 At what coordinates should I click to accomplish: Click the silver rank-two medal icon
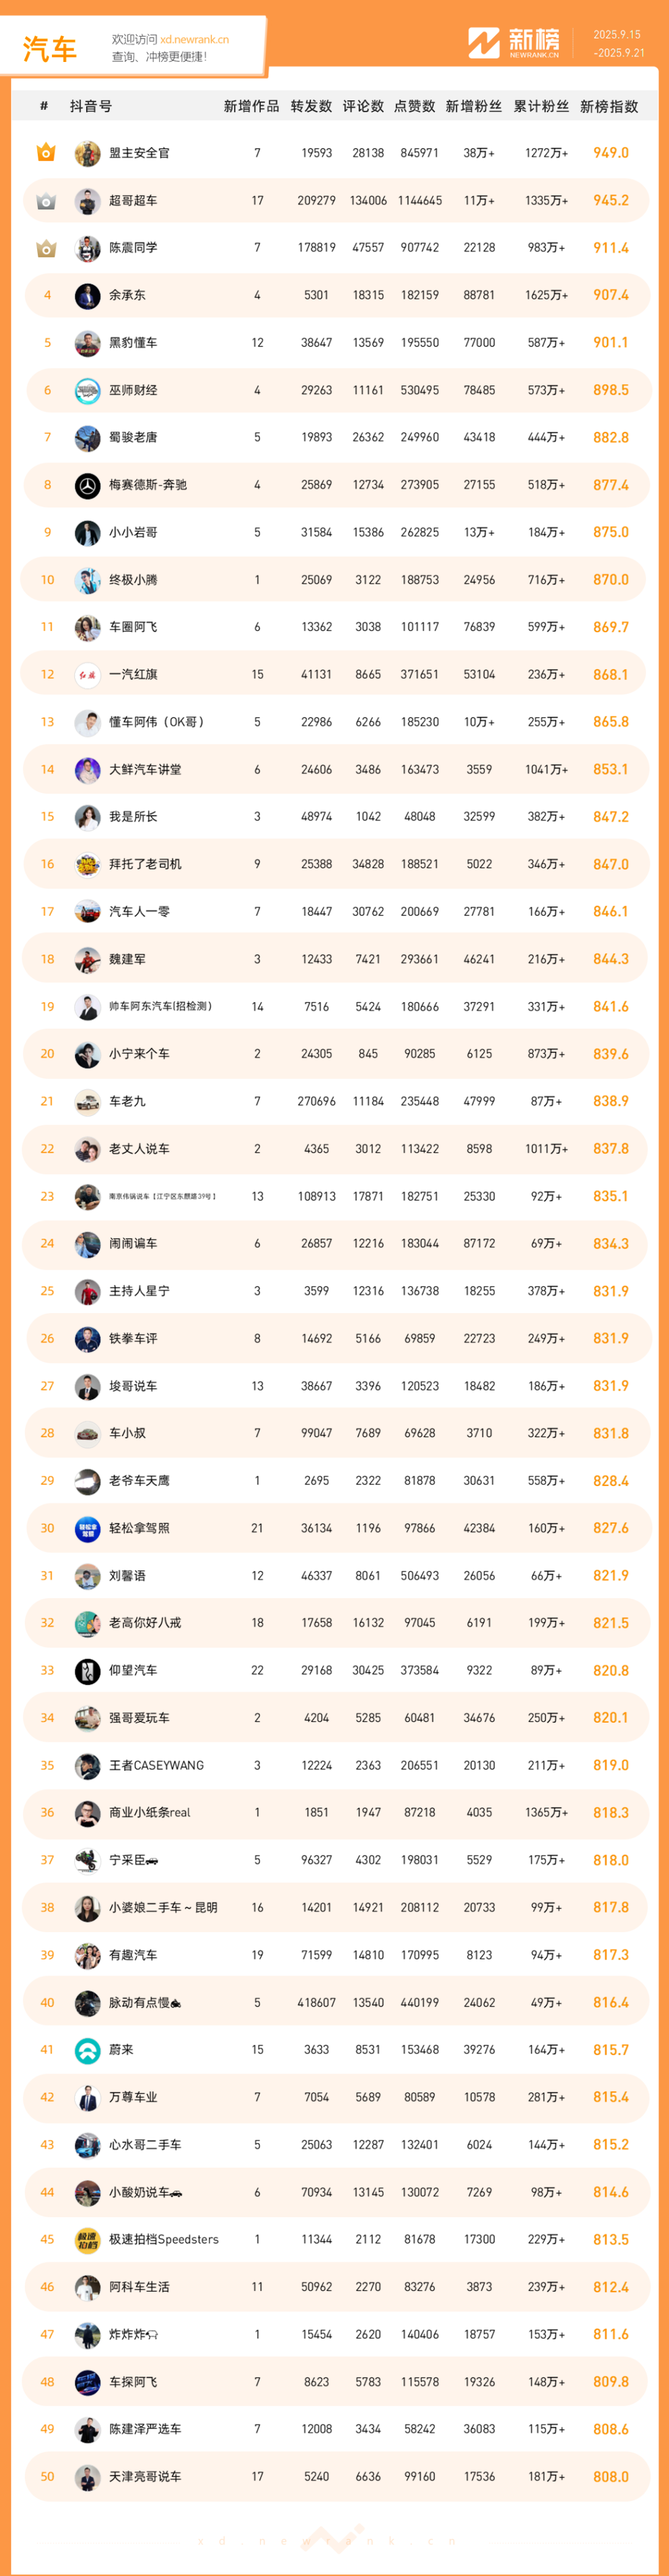click(46, 201)
